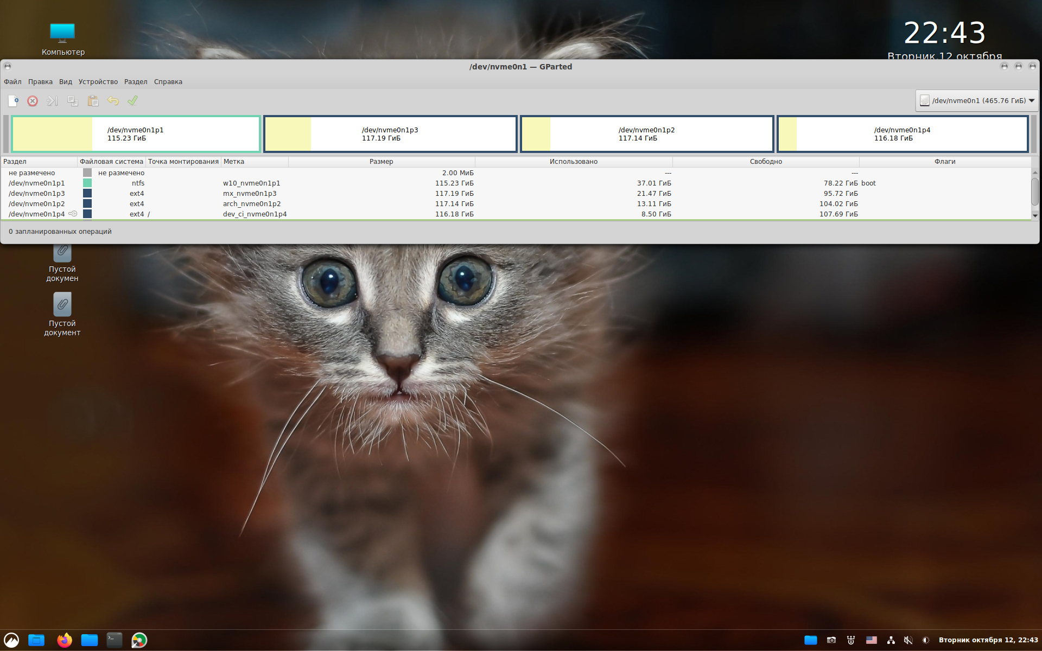
Task: Apply all operations with green checkmark
Action: point(132,101)
